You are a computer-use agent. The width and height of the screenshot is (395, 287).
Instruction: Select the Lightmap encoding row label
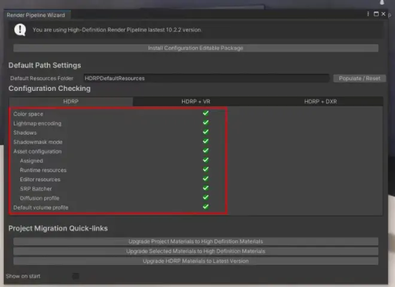[37, 123]
